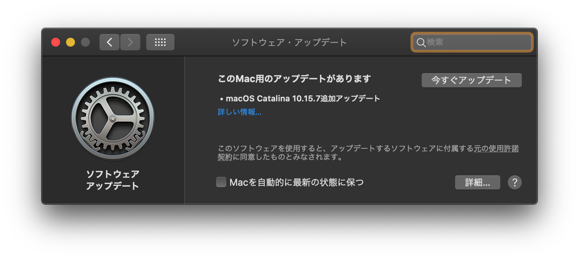Minimize the window with the yellow button
Screen dimensions: 579x259
click(x=71, y=42)
